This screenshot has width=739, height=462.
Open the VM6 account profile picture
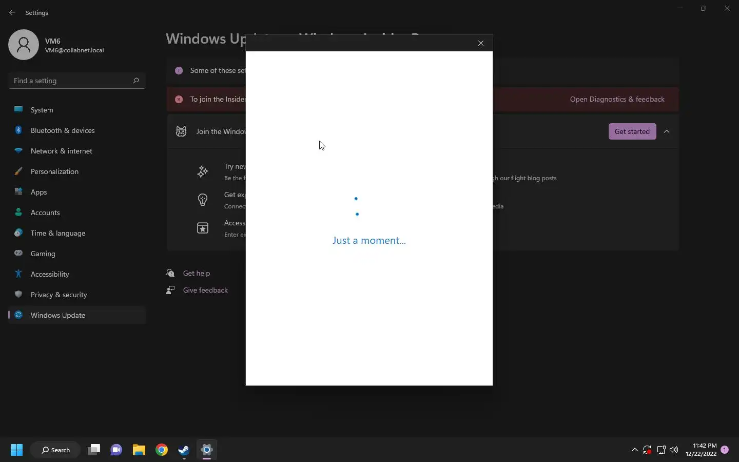[x=24, y=45]
